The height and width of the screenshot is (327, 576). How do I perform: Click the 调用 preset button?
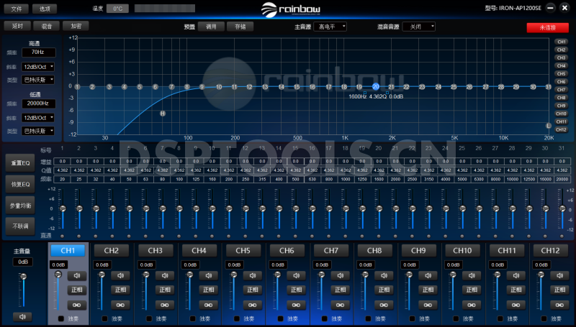[x=211, y=27]
